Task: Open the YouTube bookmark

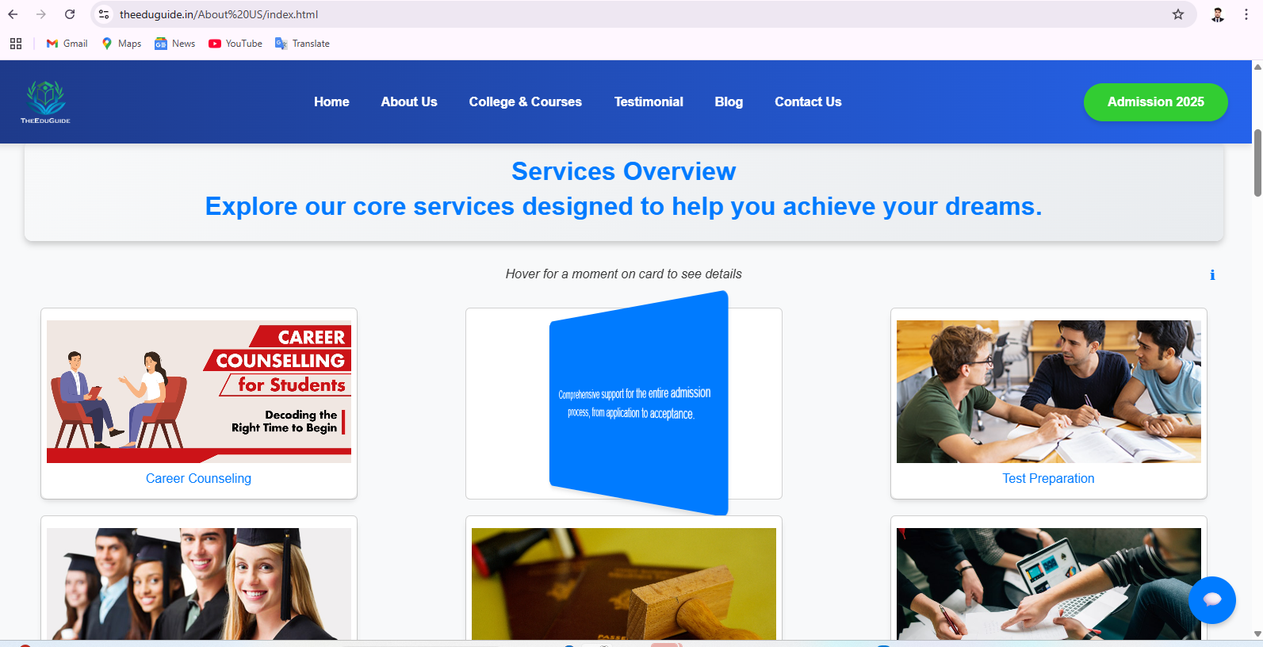Action: [x=235, y=44]
